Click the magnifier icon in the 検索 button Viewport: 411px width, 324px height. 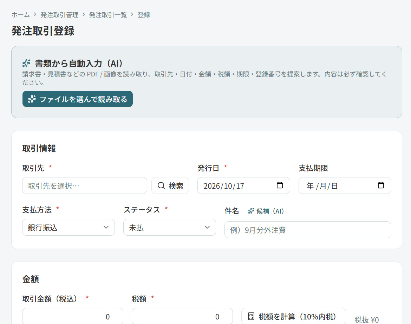click(161, 185)
